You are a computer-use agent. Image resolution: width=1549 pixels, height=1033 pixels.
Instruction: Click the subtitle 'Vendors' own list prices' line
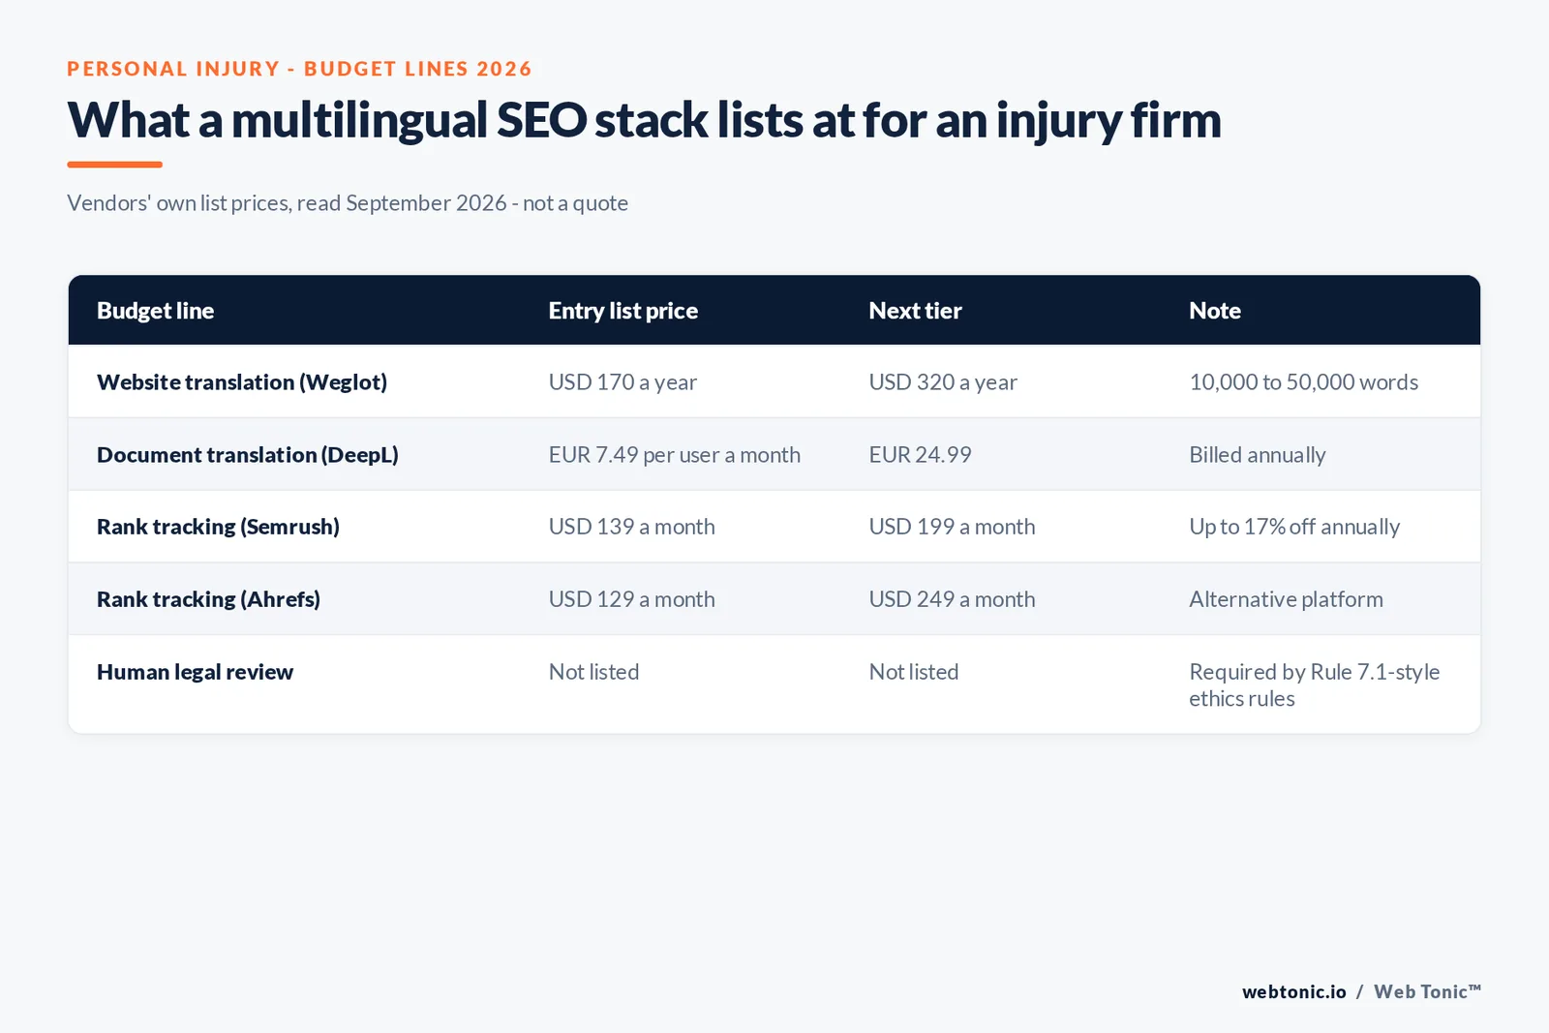(x=348, y=203)
